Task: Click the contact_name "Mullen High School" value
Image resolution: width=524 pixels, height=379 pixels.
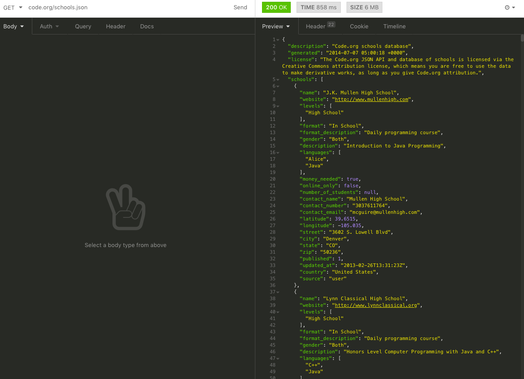Action: coord(376,199)
